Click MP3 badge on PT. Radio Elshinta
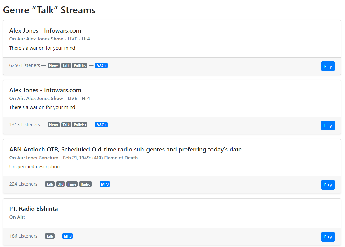This screenshot has width=345, height=247. (x=68, y=236)
